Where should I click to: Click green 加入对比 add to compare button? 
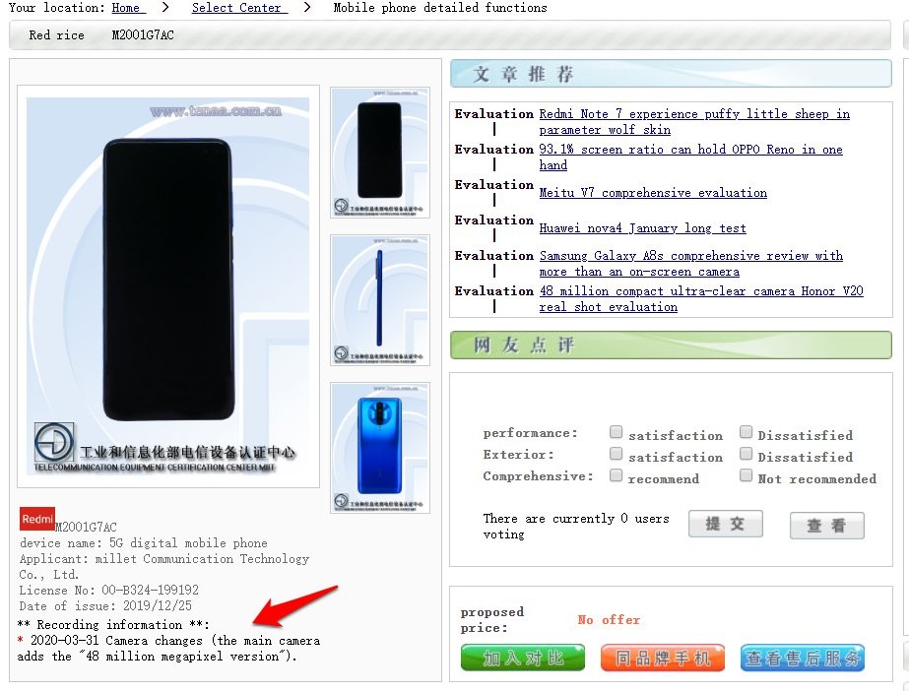(x=523, y=658)
